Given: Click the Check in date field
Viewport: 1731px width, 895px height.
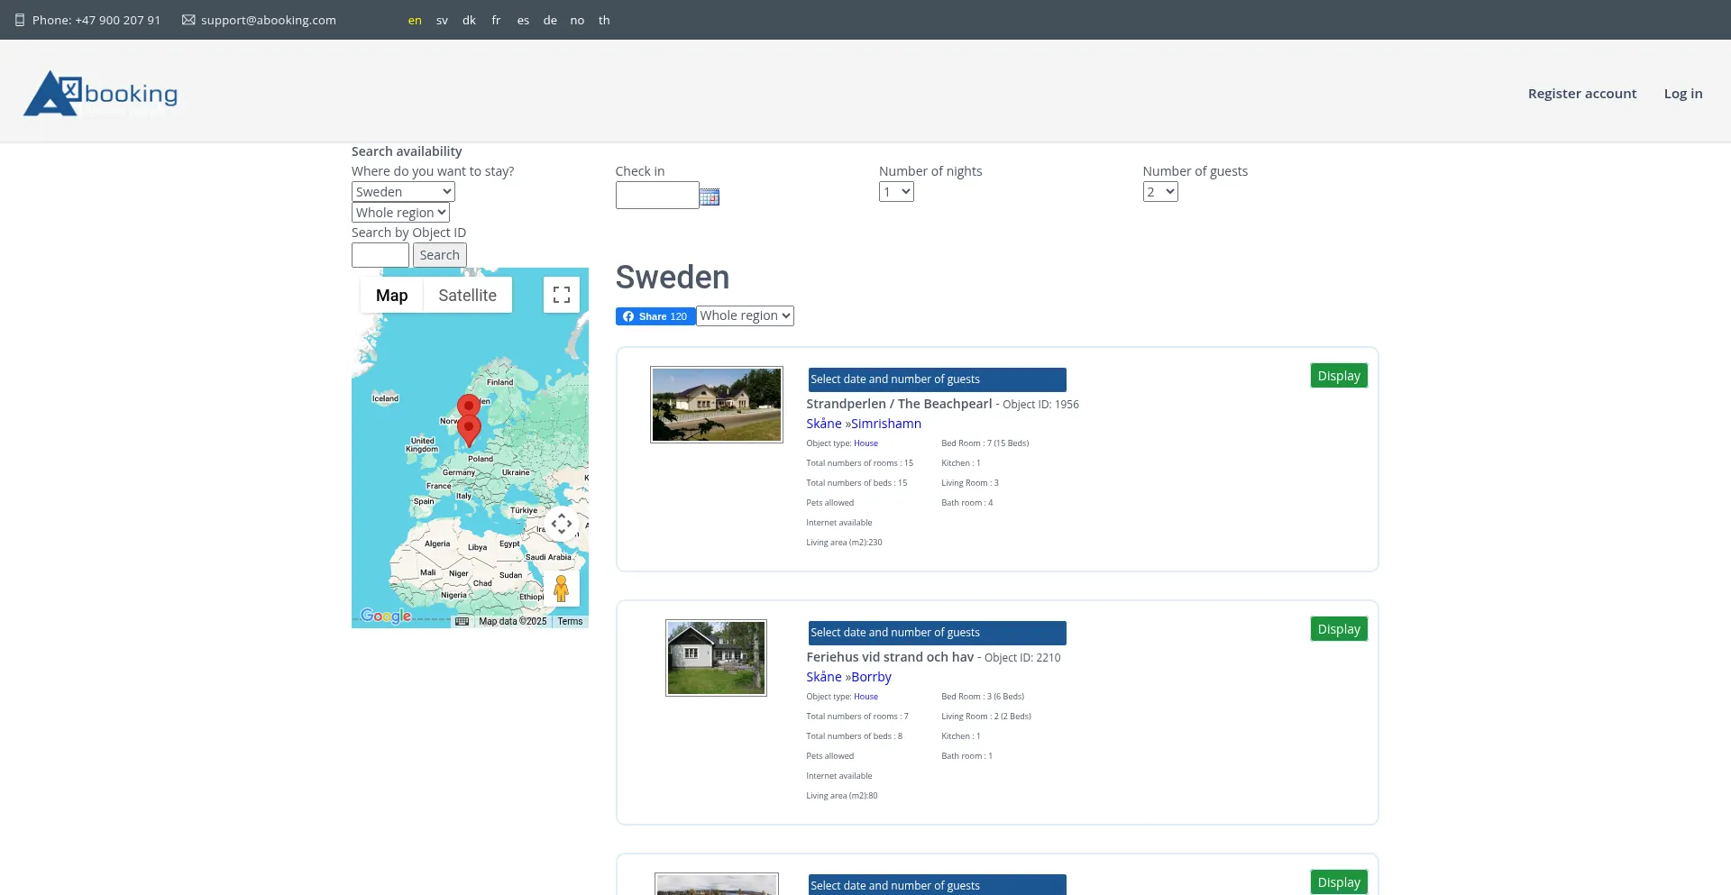Looking at the screenshot, I should [656, 196].
